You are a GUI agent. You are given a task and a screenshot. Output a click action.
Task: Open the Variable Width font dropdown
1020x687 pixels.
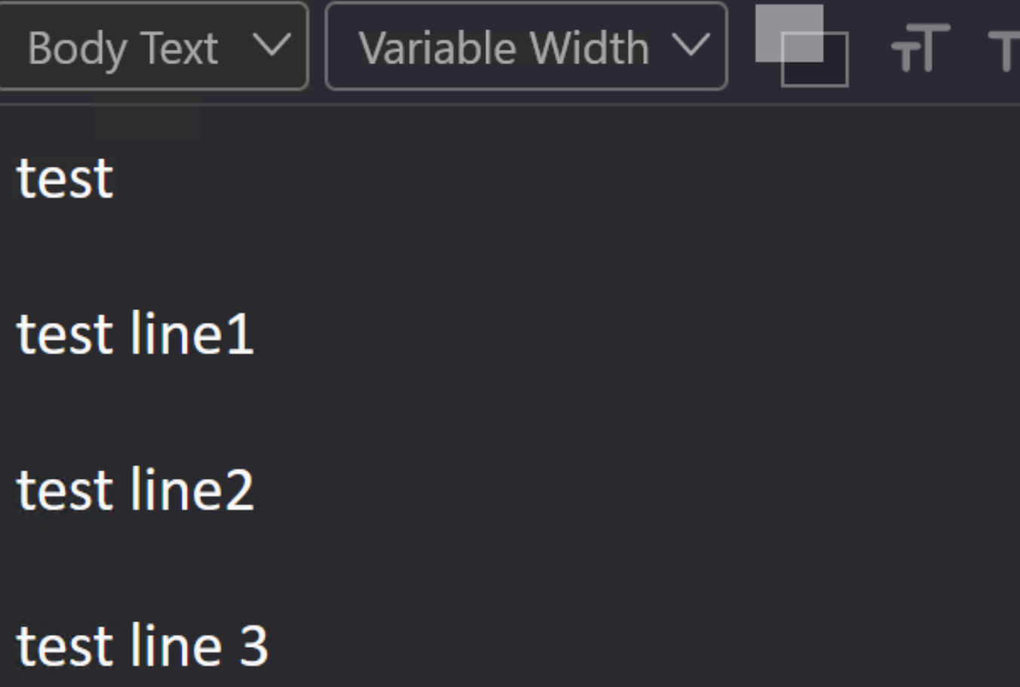coord(504,48)
